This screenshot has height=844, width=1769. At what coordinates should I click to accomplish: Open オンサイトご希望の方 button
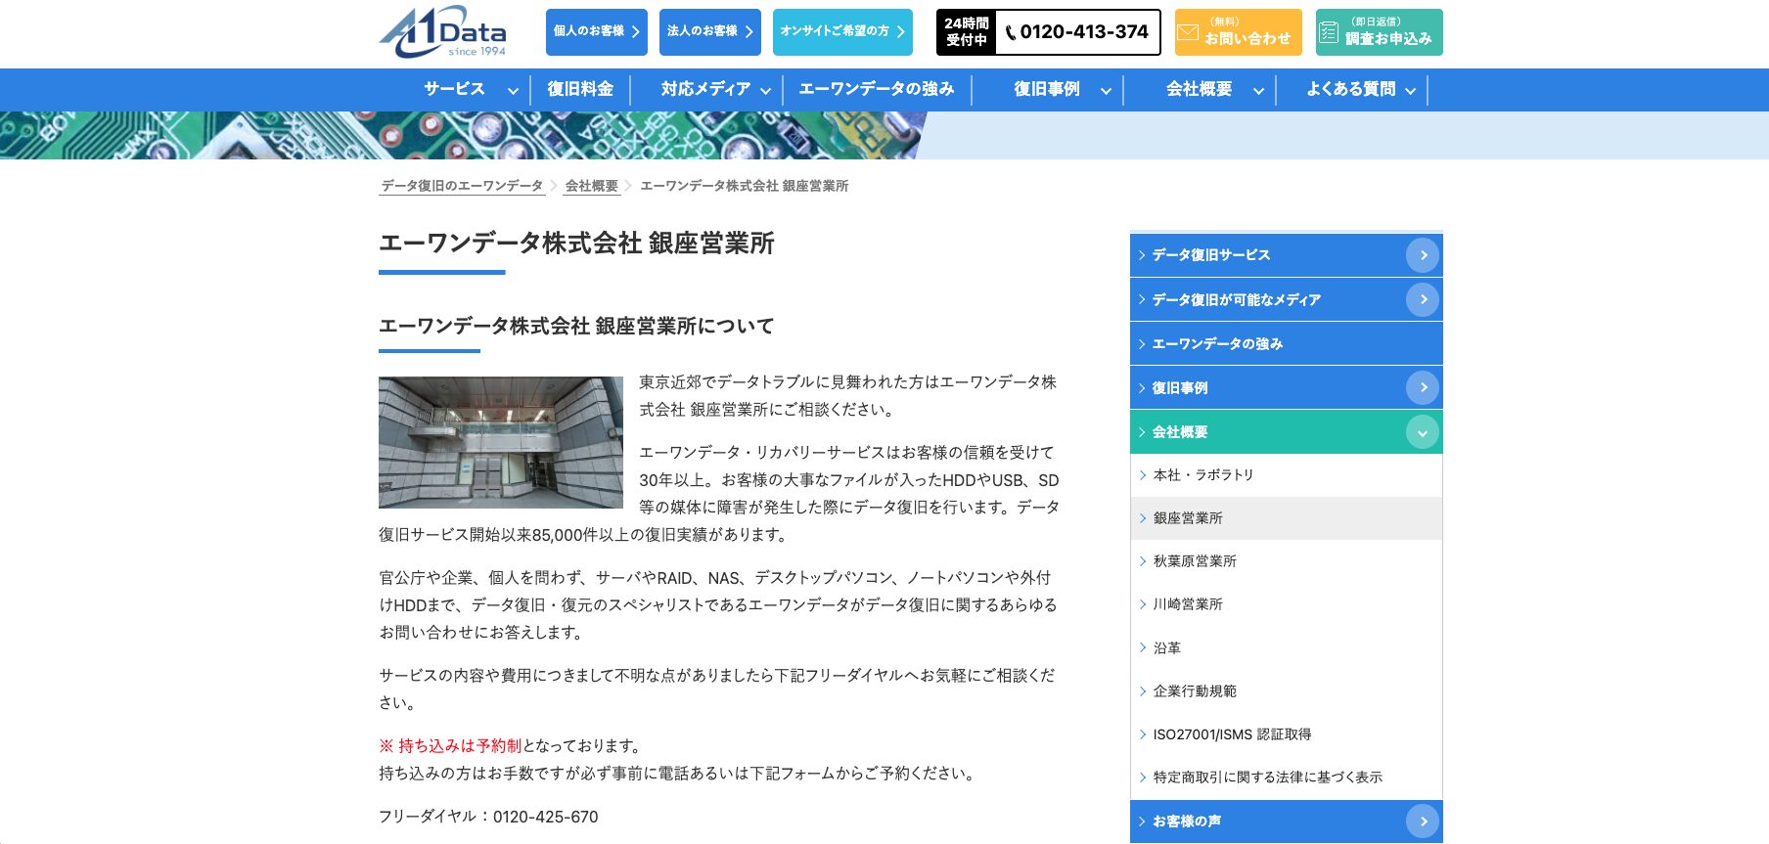coord(842,32)
